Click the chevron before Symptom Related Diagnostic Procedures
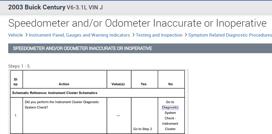Image resolution: width=272 pixels, height=134 pixels. click(185, 35)
